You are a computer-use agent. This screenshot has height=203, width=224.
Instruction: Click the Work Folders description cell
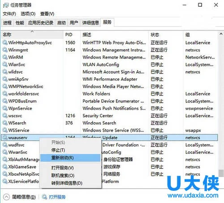tap(96, 94)
